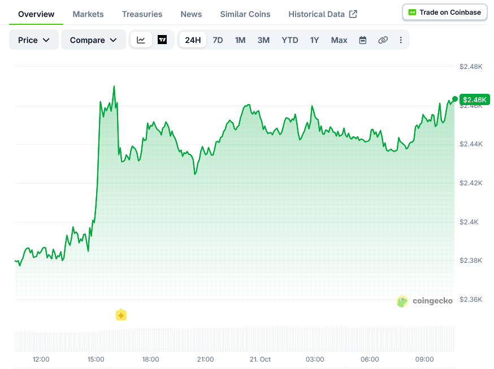Open the Overview tab
The height and width of the screenshot is (369, 494).
[36, 14]
